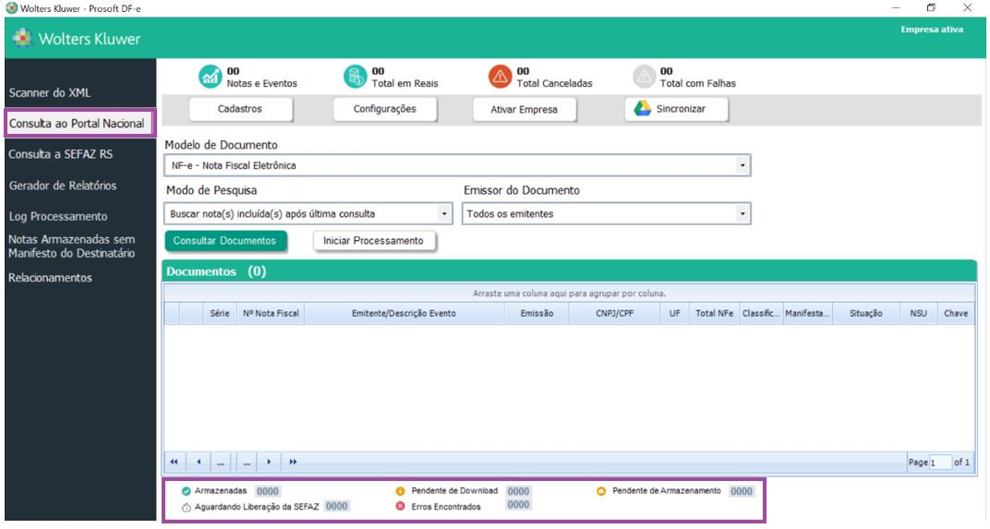The image size is (990, 529).
Task: Click Iniciar Processamento button
Action: pyautogui.click(x=374, y=241)
